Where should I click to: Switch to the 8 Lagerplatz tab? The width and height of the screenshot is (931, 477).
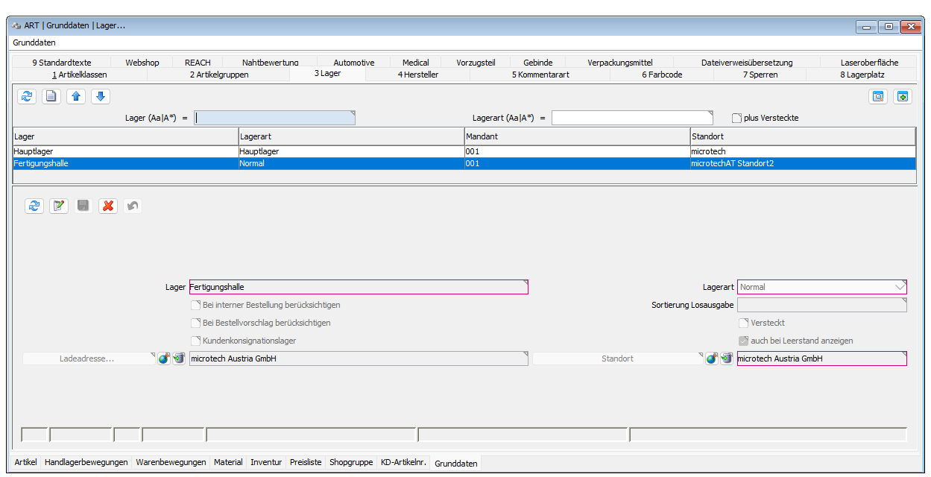[x=862, y=75]
